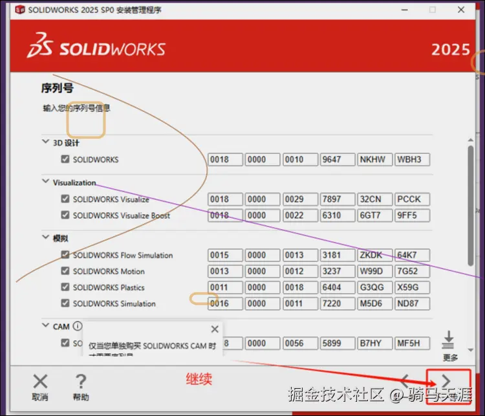Click Simulation serial field ND87
This screenshot has height=416, width=485.
click(413, 303)
